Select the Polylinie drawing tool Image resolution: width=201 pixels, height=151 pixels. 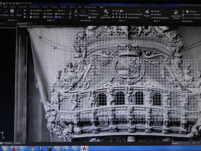point(5,13)
